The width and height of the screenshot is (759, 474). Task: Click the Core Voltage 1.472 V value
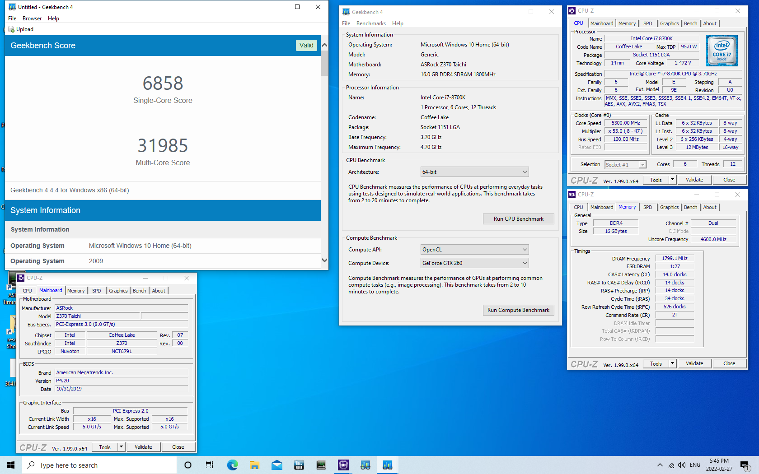(x=683, y=63)
